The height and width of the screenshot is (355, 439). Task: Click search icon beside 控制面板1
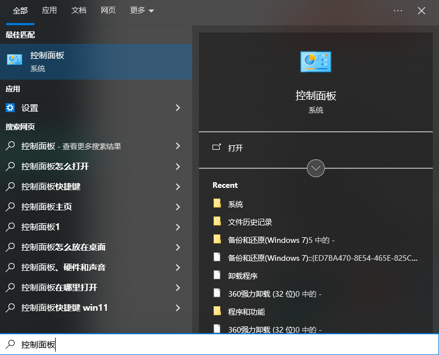[10, 227]
